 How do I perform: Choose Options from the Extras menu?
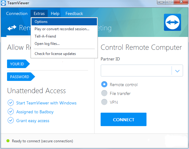pyautogui.click(x=64, y=22)
